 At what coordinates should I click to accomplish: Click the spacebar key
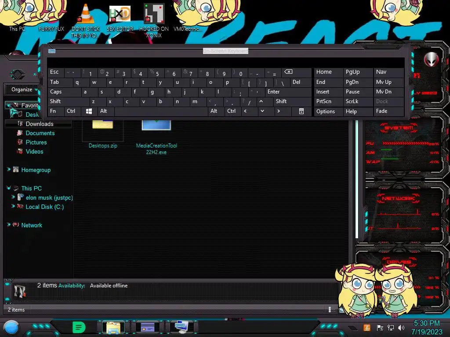[161, 111]
